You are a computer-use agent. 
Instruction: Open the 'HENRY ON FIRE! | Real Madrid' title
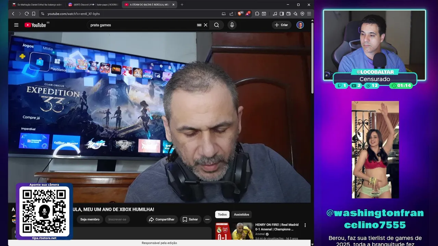click(x=277, y=227)
